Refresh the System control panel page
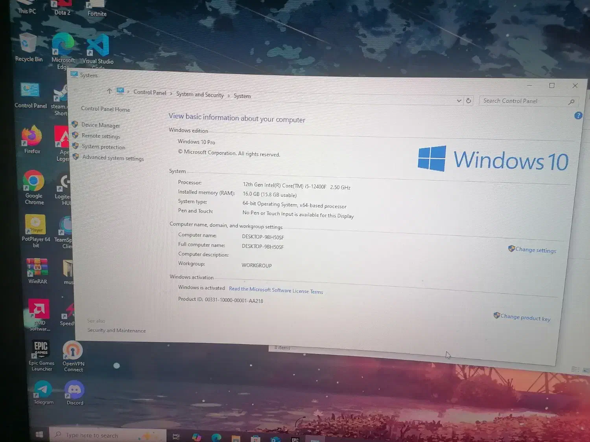 468,101
